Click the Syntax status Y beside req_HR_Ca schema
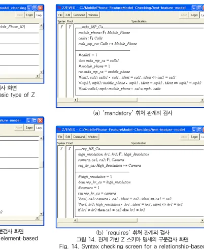Image resolution: width=204 pixels, height=249 pixels. (61, 148)
